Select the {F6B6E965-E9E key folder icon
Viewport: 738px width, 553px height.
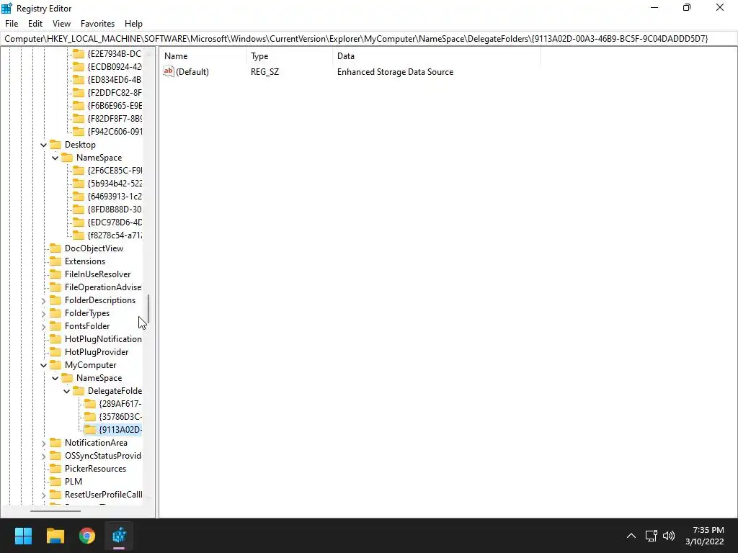[79, 105]
